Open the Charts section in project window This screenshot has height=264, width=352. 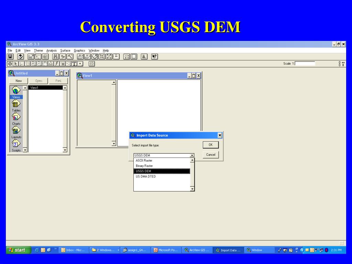pyautogui.click(x=16, y=119)
